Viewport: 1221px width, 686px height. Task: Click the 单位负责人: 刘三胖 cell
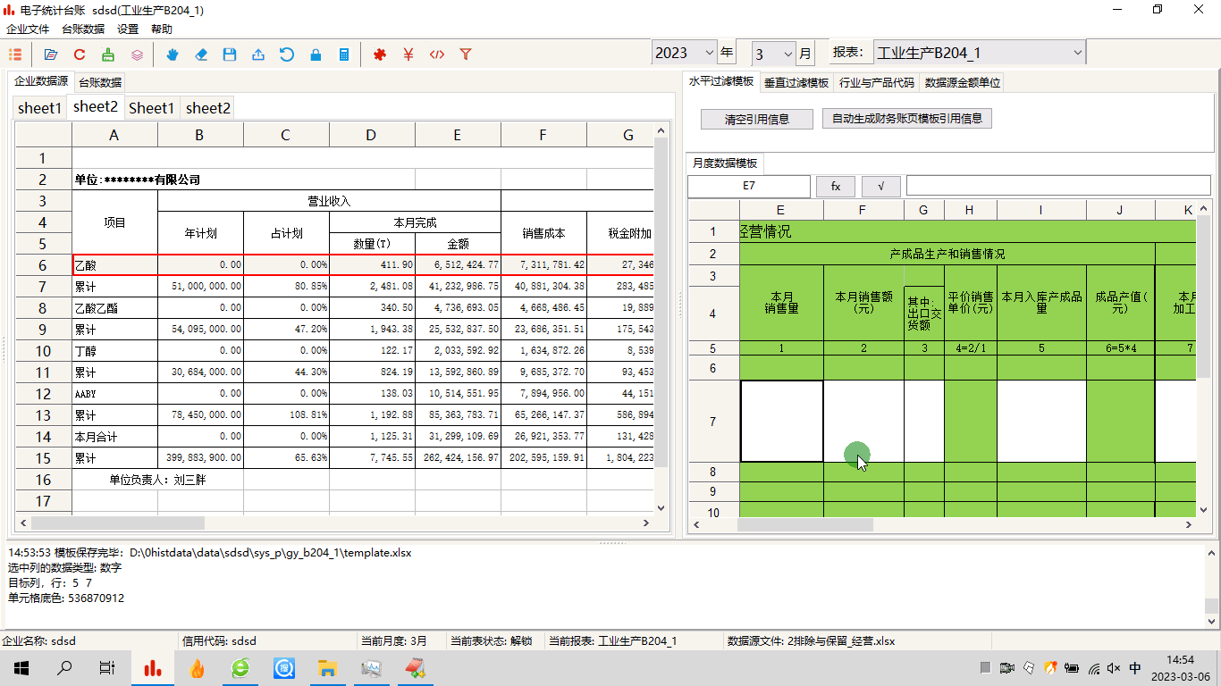click(157, 480)
